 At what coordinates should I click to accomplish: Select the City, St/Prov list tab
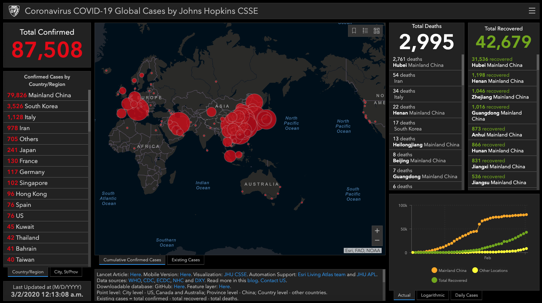66,272
